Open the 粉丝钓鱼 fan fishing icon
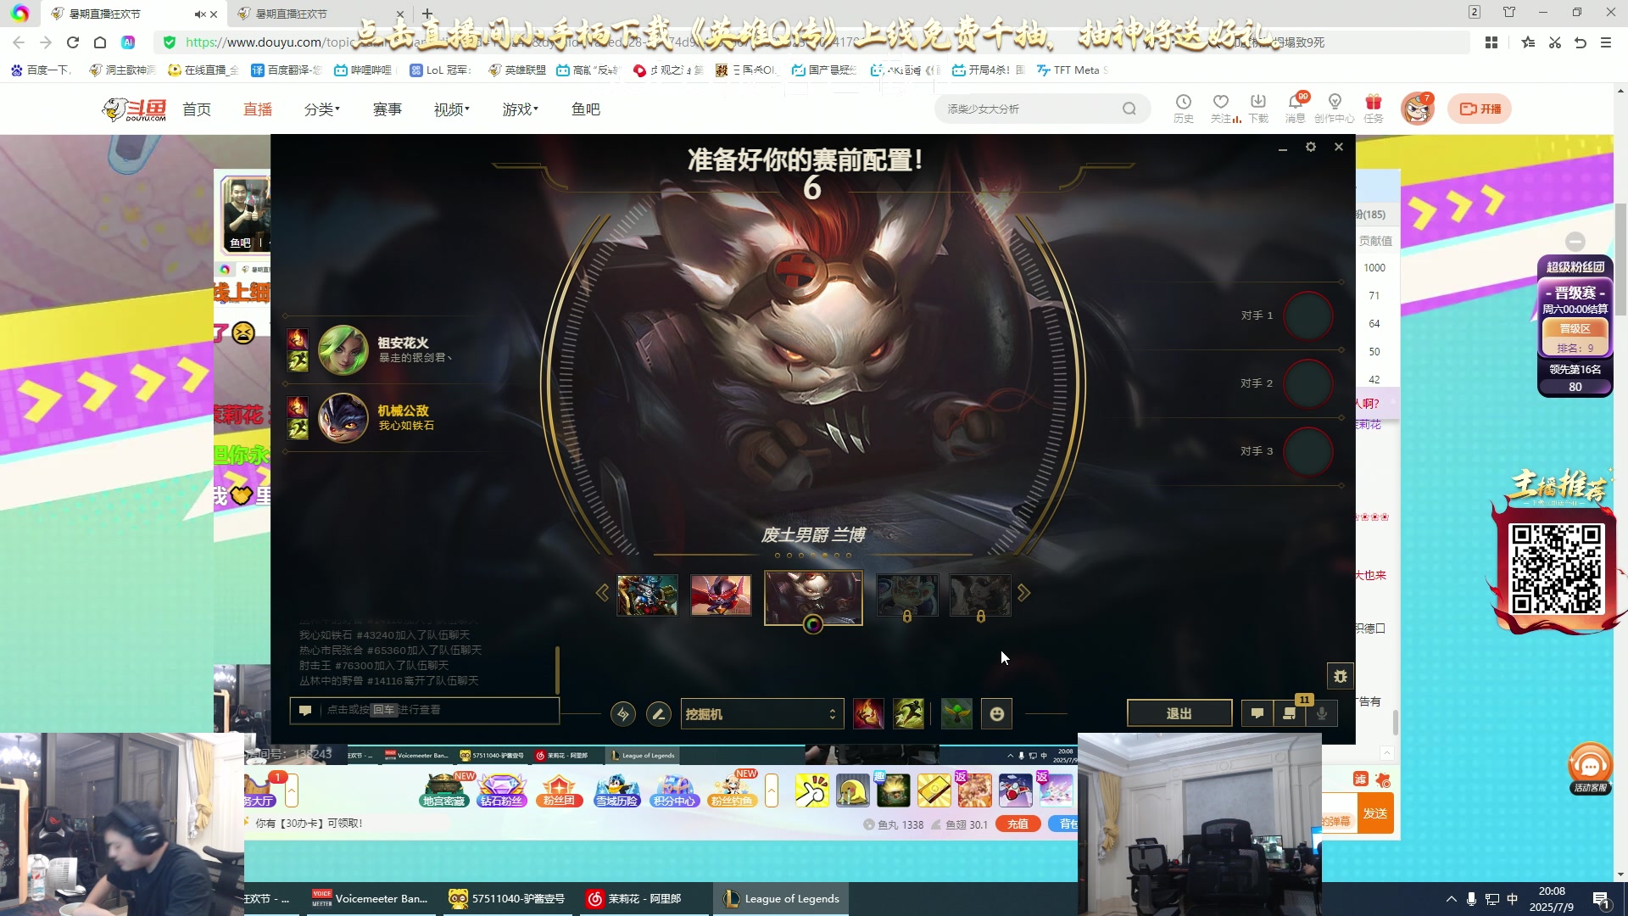 tap(733, 790)
